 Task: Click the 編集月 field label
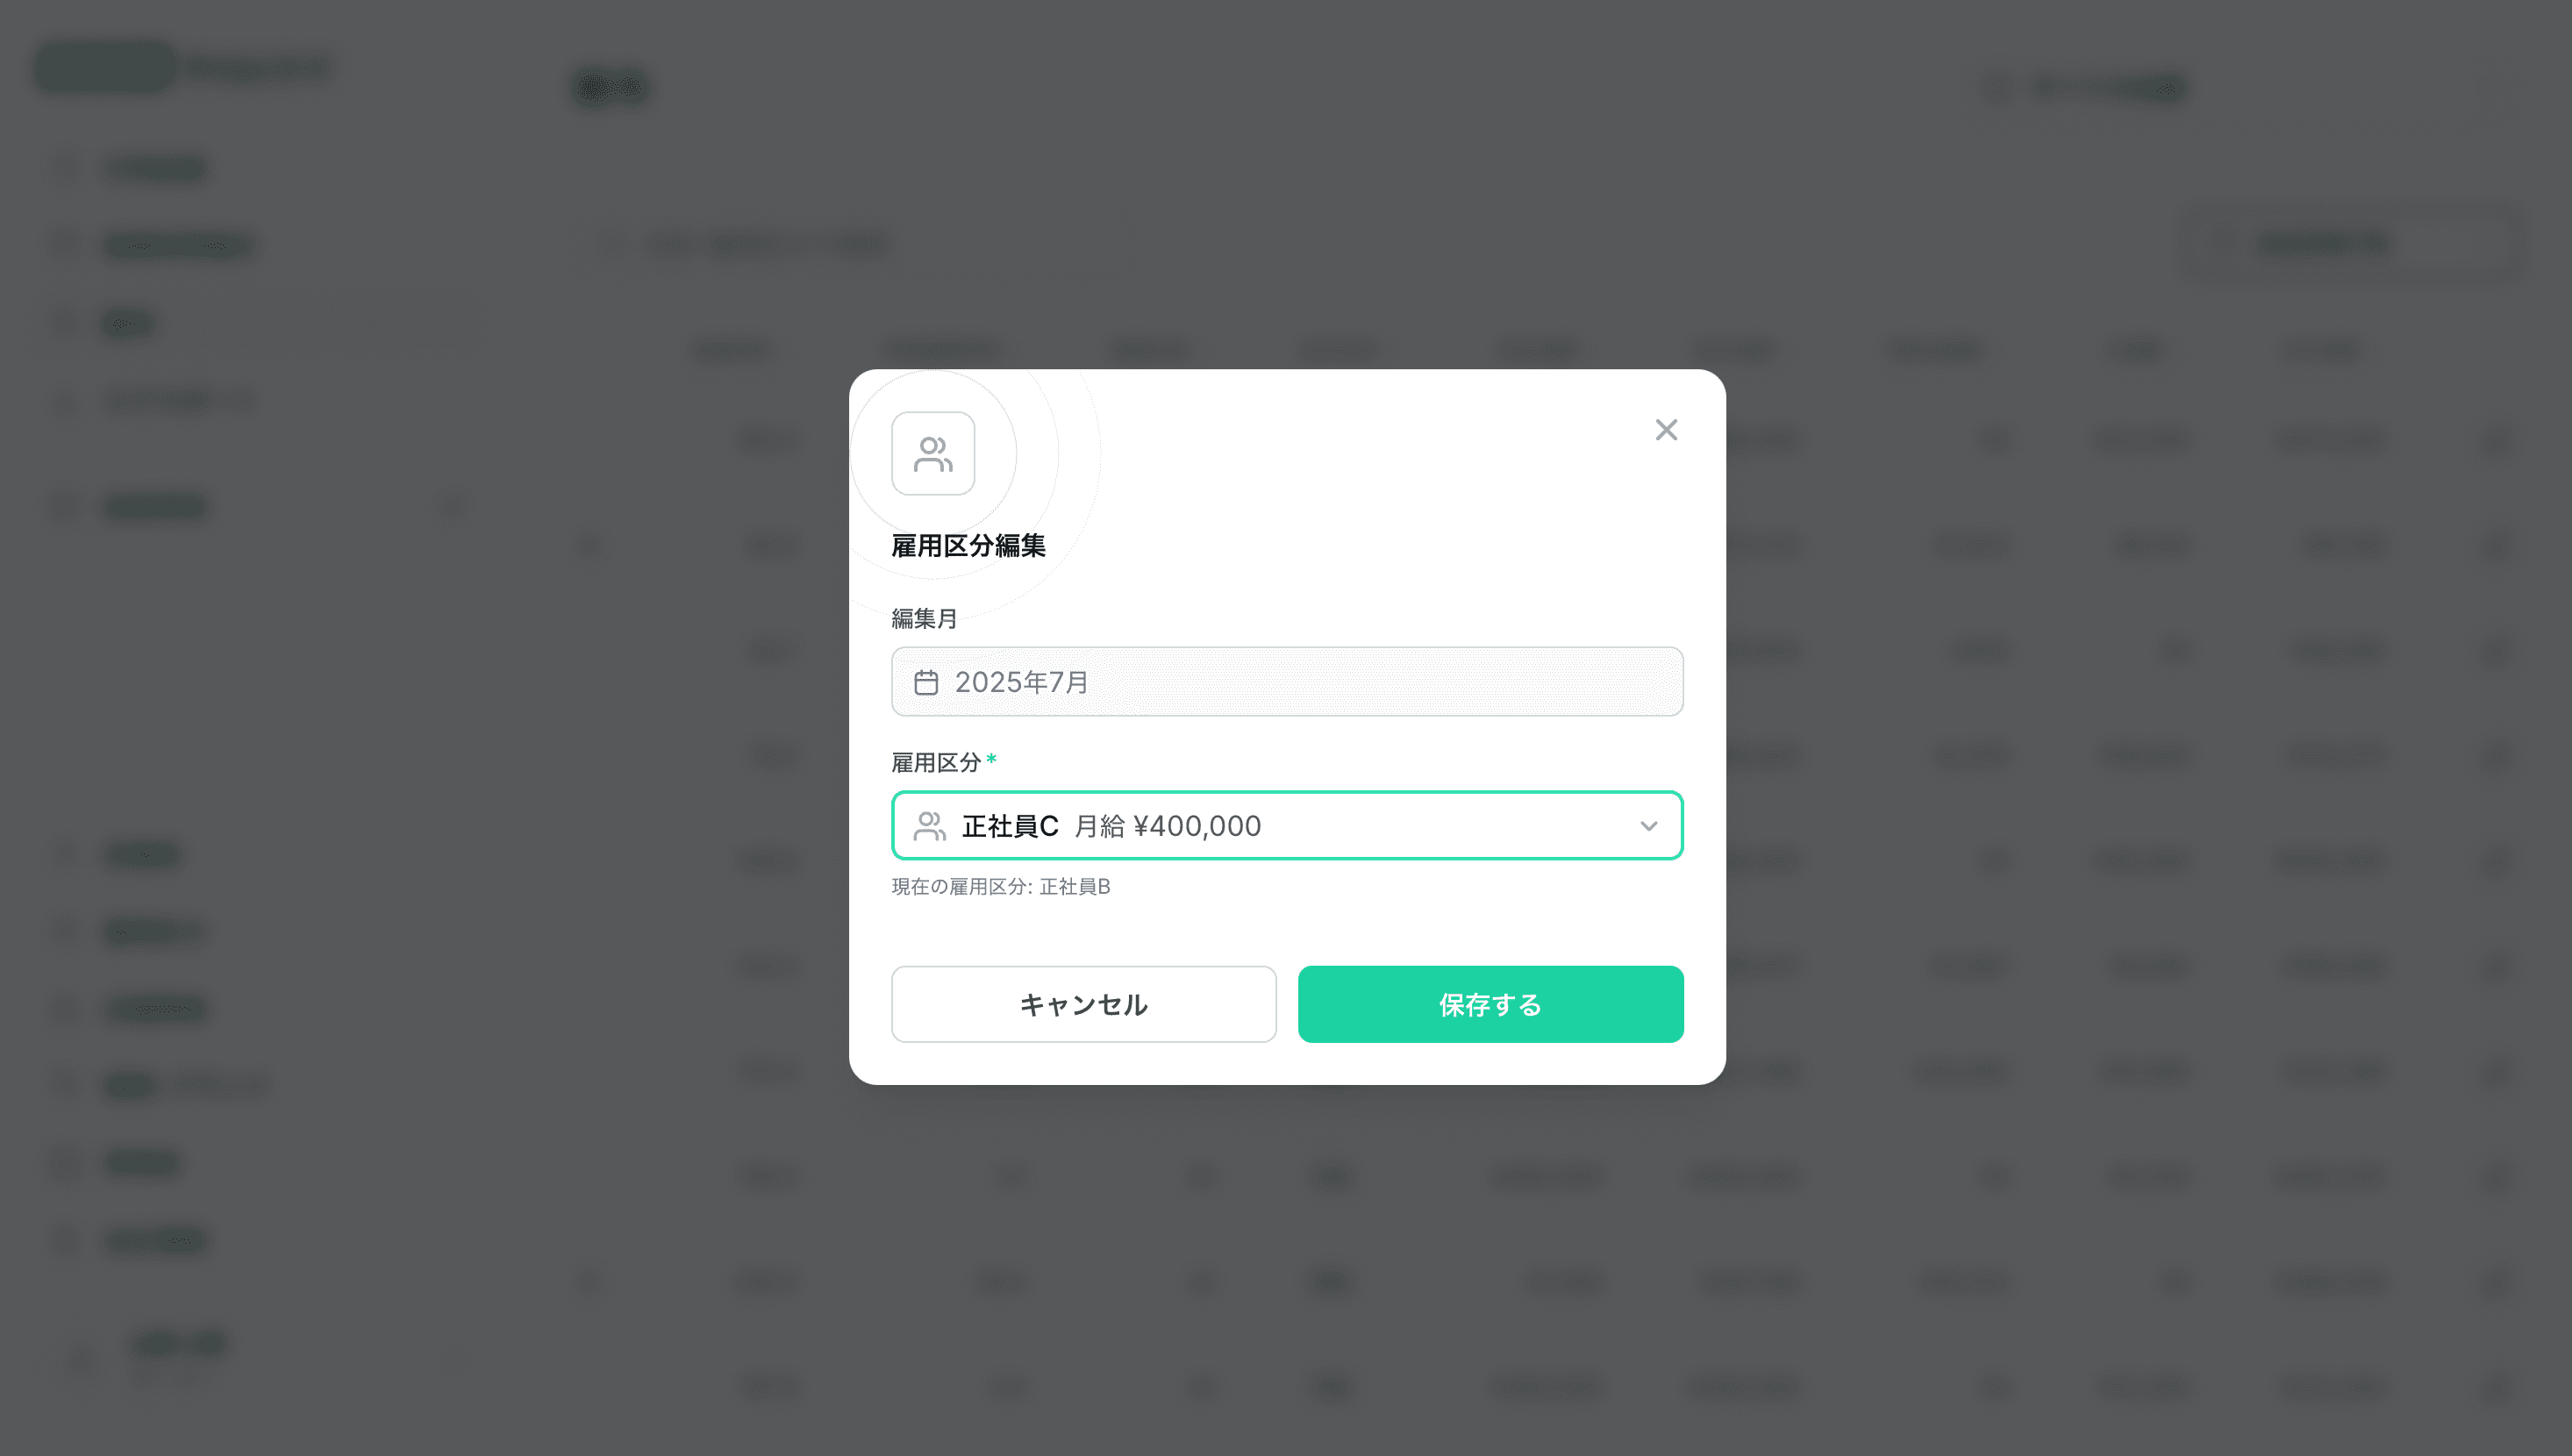click(x=924, y=619)
